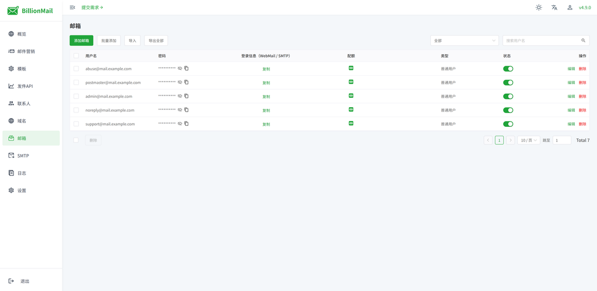
Task: Open the language translation icon
Action: point(554,7)
